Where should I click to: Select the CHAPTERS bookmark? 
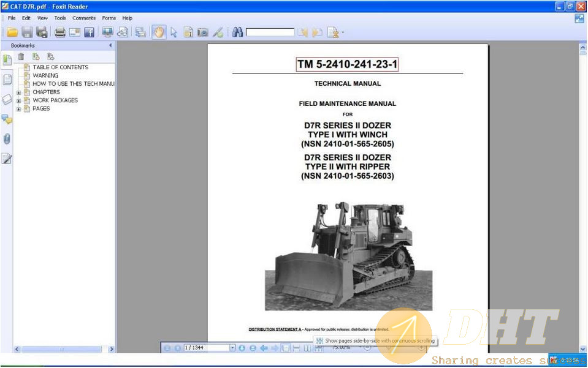pos(46,92)
